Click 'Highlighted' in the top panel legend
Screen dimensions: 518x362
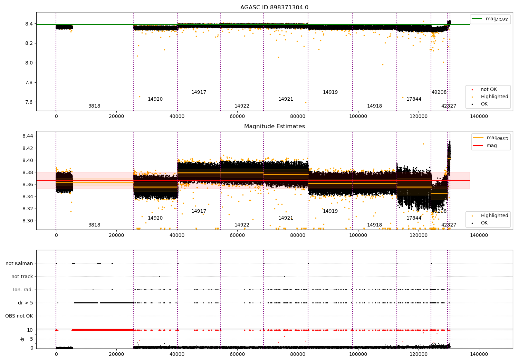[494, 97]
